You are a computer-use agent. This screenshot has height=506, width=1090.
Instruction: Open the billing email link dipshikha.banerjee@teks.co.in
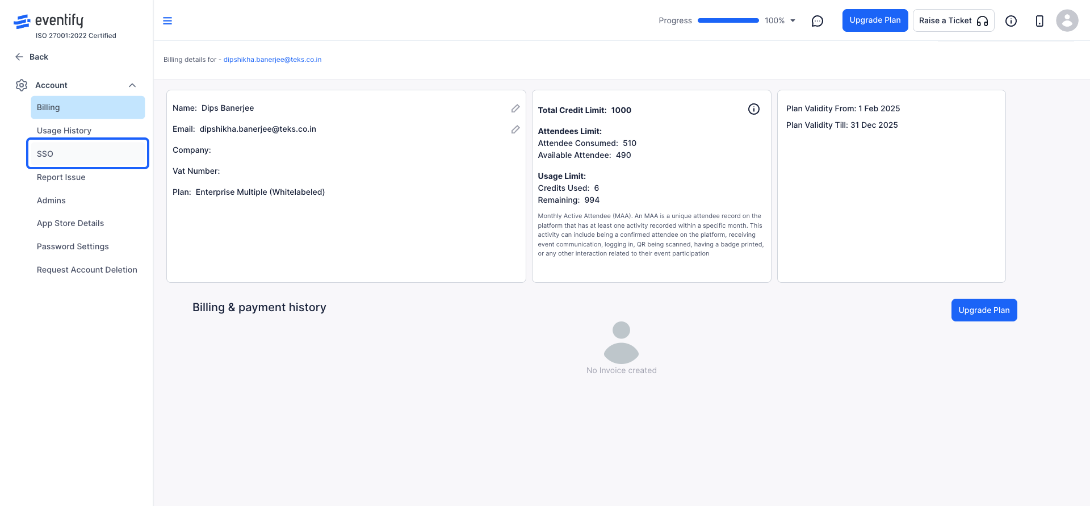point(272,60)
